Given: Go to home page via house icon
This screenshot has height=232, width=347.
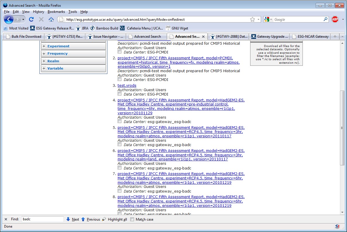Looking at the screenshot, I should pos(51,20).
